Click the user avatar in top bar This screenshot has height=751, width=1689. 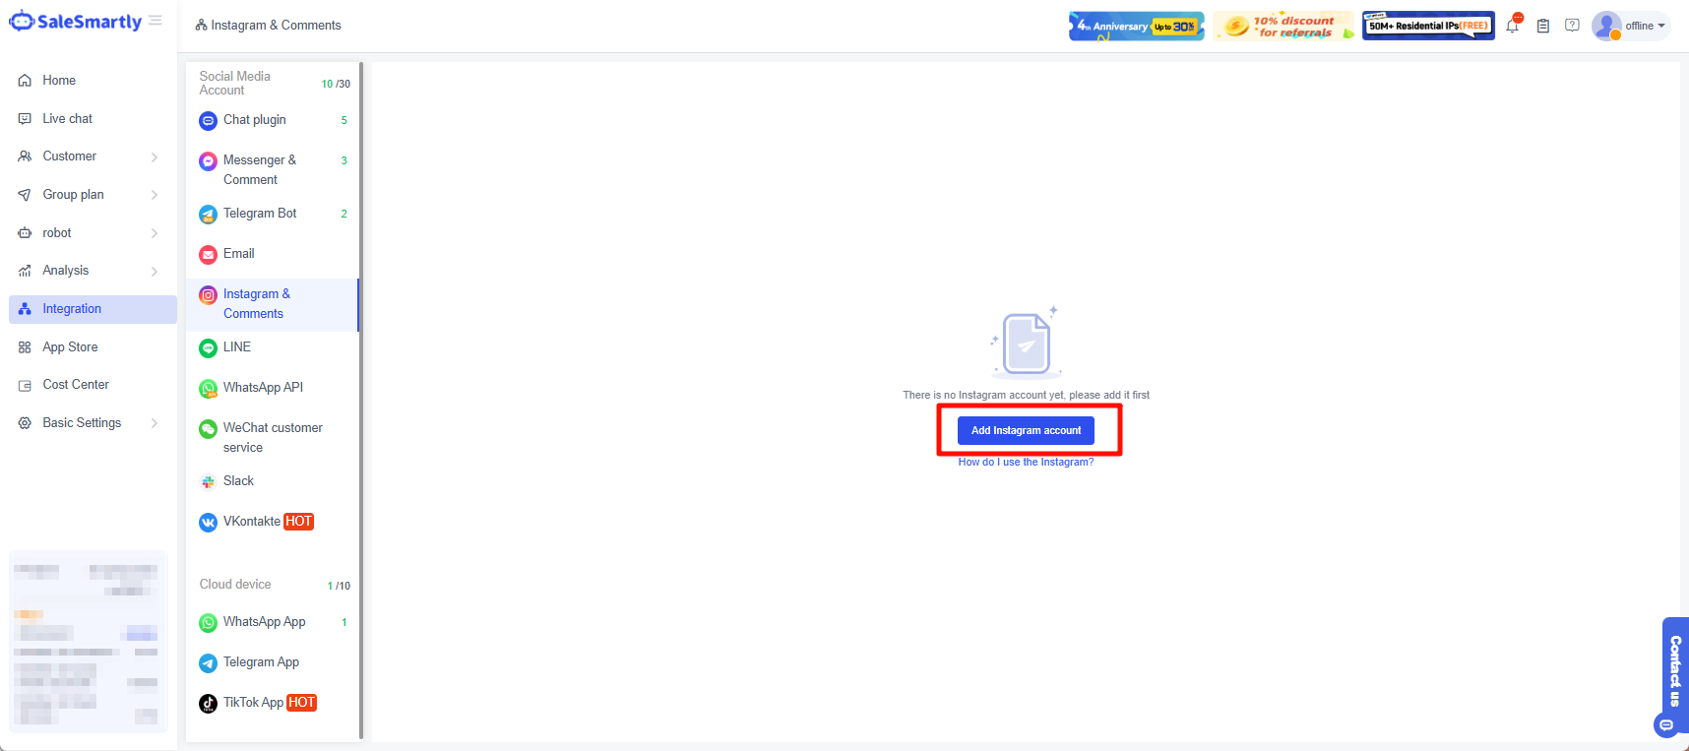click(1606, 26)
